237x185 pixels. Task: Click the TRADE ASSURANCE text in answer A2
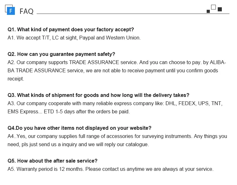(x=94, y=63)
